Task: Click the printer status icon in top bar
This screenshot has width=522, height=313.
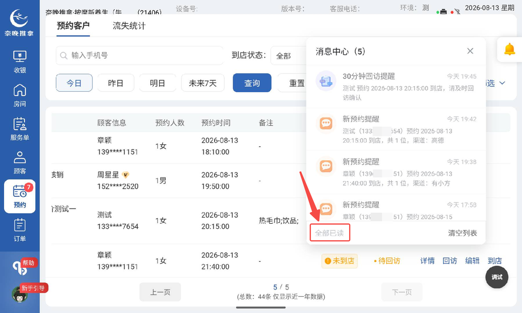Action: [x=443, y=12]
